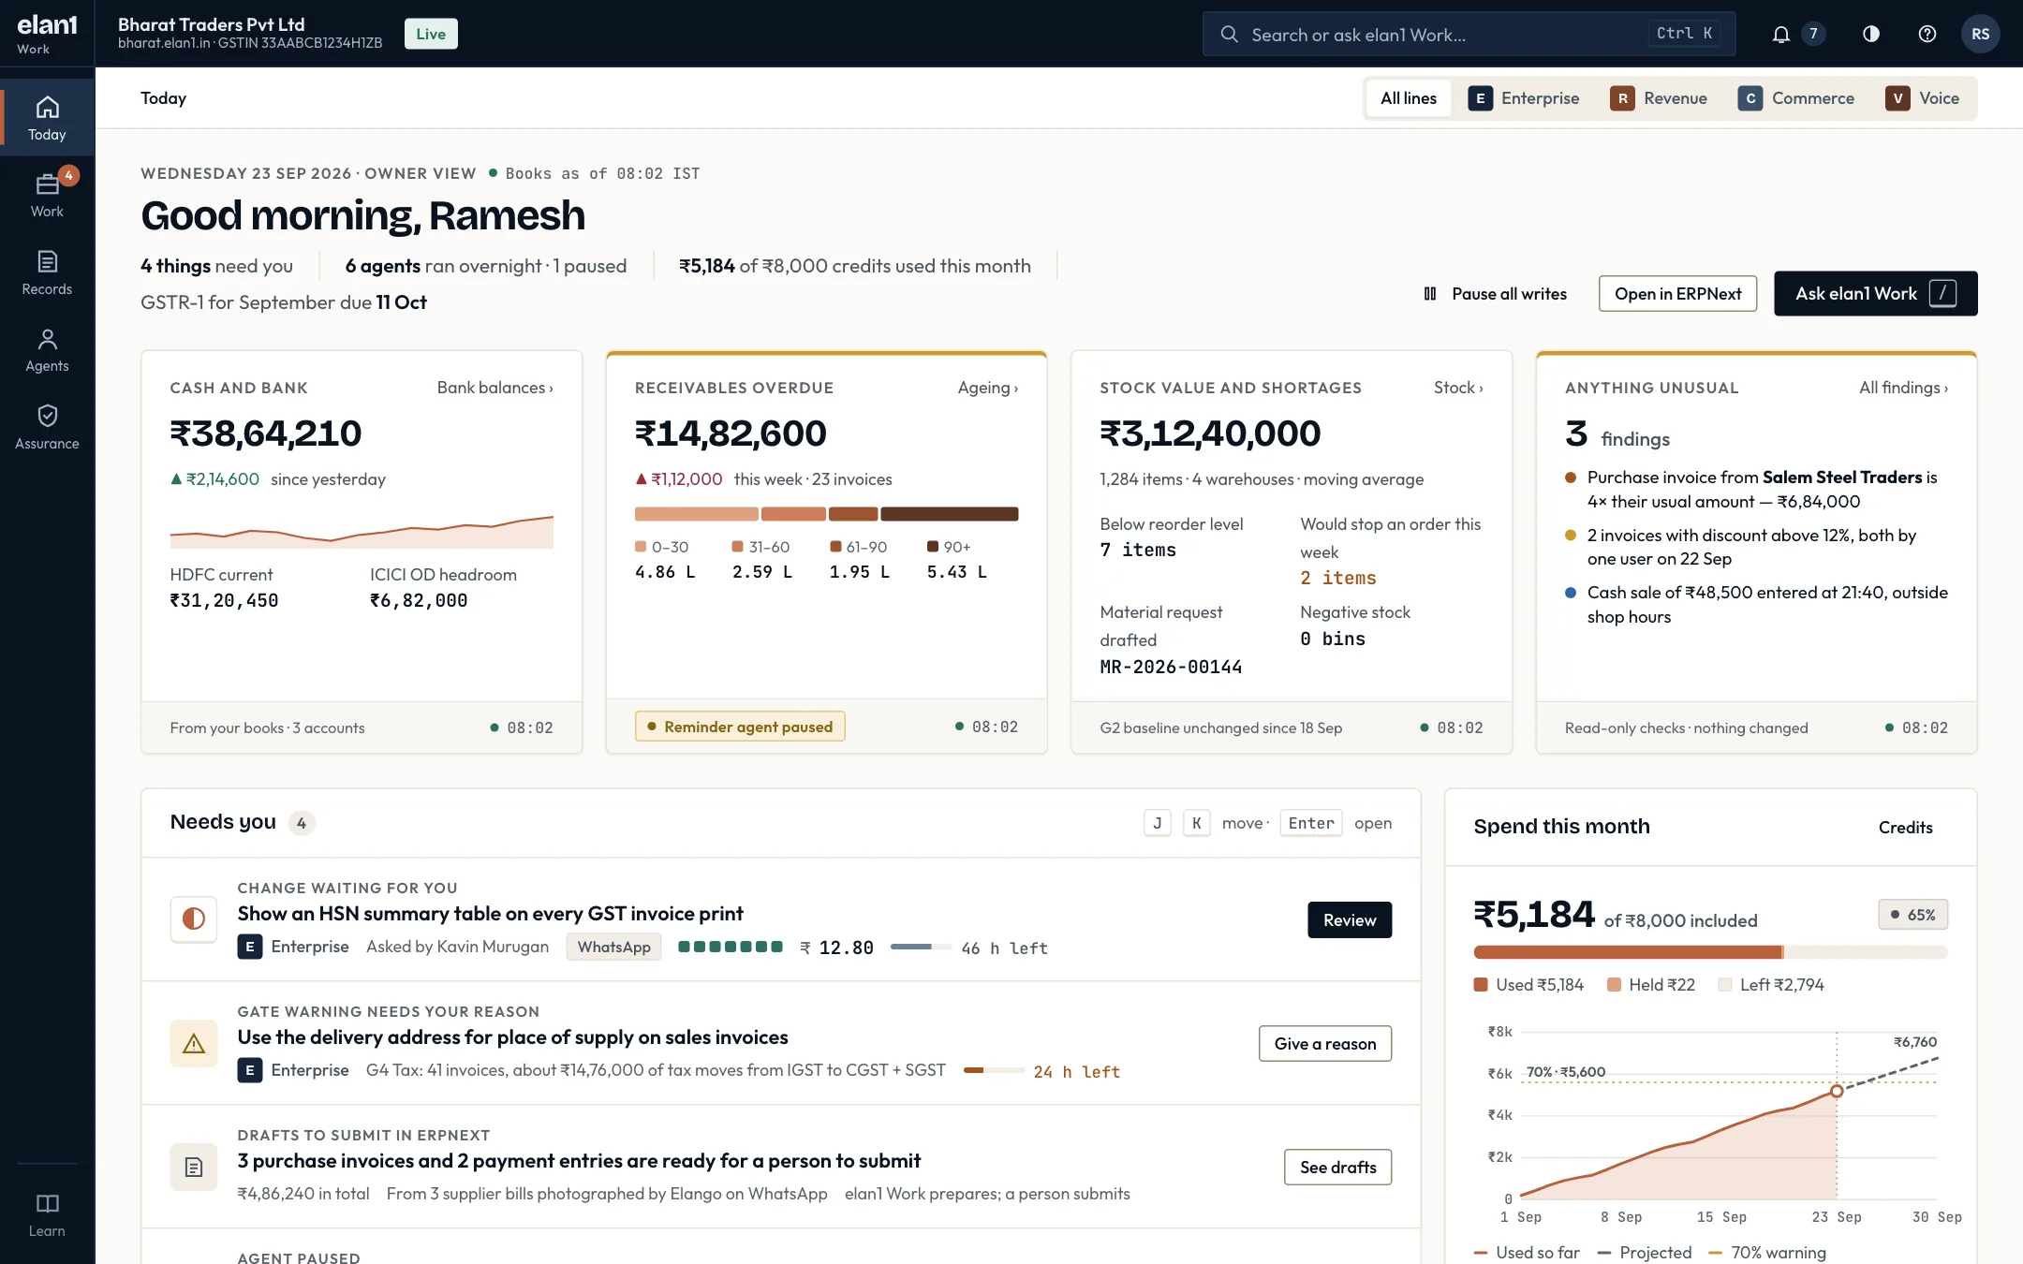
Task: Click the search magnifier icon
Action: tap(1229, 35)
